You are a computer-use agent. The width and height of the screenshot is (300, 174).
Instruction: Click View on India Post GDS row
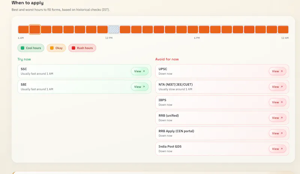(277, 149)
